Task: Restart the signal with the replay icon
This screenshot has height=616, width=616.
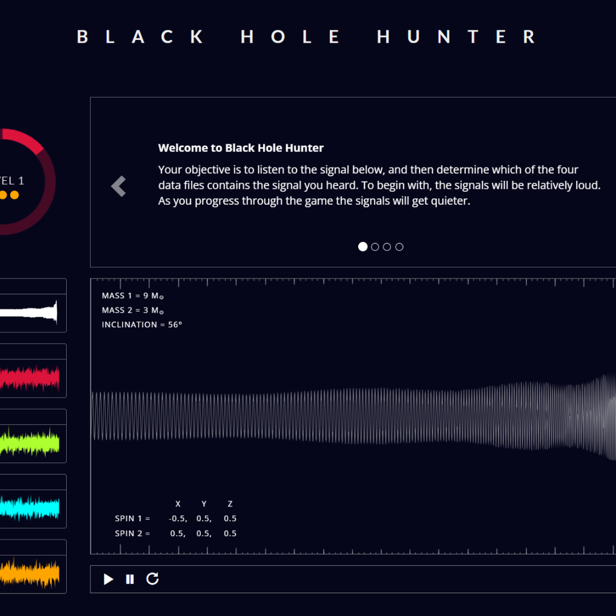Action: (x=152, y=579)
